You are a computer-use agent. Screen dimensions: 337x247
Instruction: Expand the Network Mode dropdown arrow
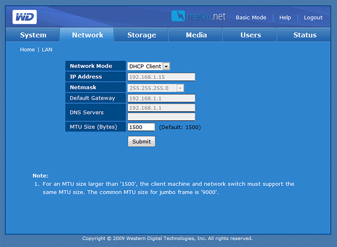click(x=166, y=66)
